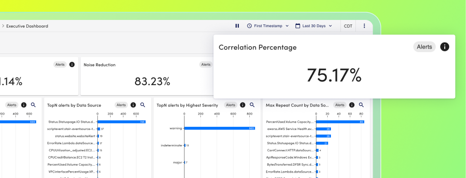The height and width of the screenshot is (178, 466).
Task: Click the bar showing value 699
Action: (18, 122)
